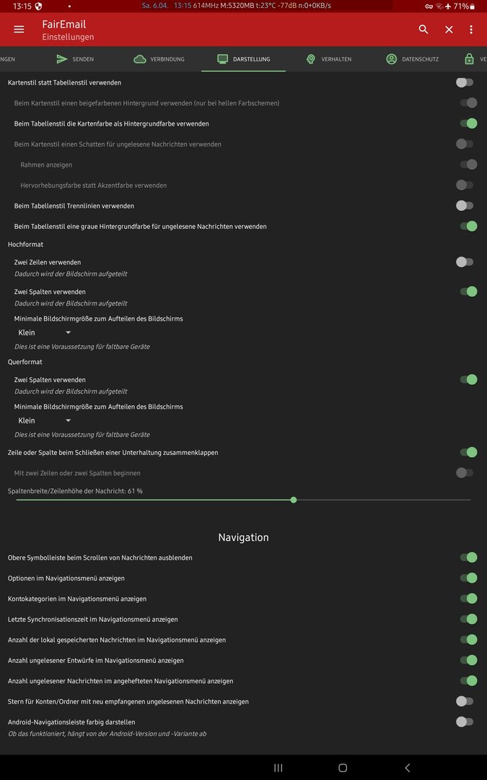Tap Android back navigation button
Viewport: 487px width, 780px height.
407,768
